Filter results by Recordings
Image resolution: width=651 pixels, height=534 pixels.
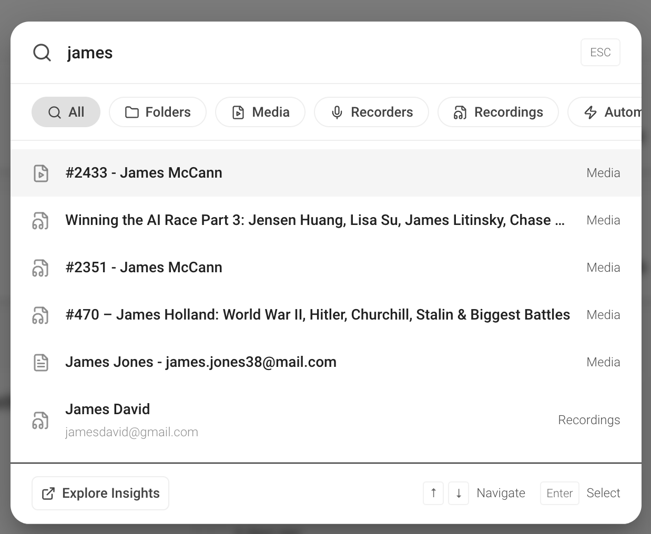(498, 112)
